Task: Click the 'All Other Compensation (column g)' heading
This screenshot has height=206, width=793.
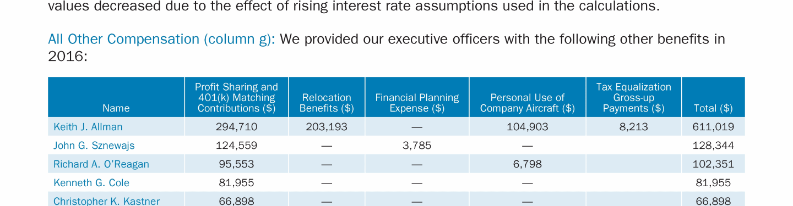Action: (x=161, y=40)
